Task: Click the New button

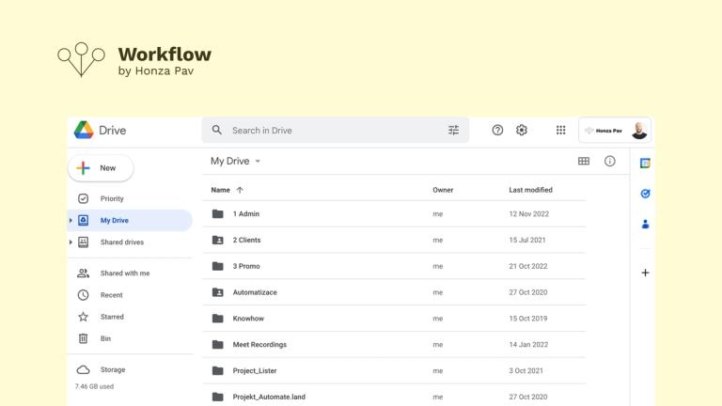Action: (x=101, y=168)
